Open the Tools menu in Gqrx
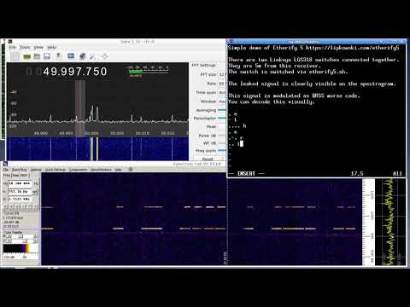Viewport: 410px width, 307px height. coord(25,47)
